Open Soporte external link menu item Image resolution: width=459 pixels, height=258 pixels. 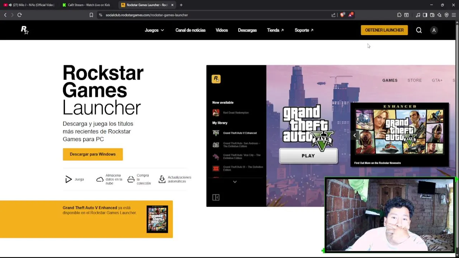point(304,30)
